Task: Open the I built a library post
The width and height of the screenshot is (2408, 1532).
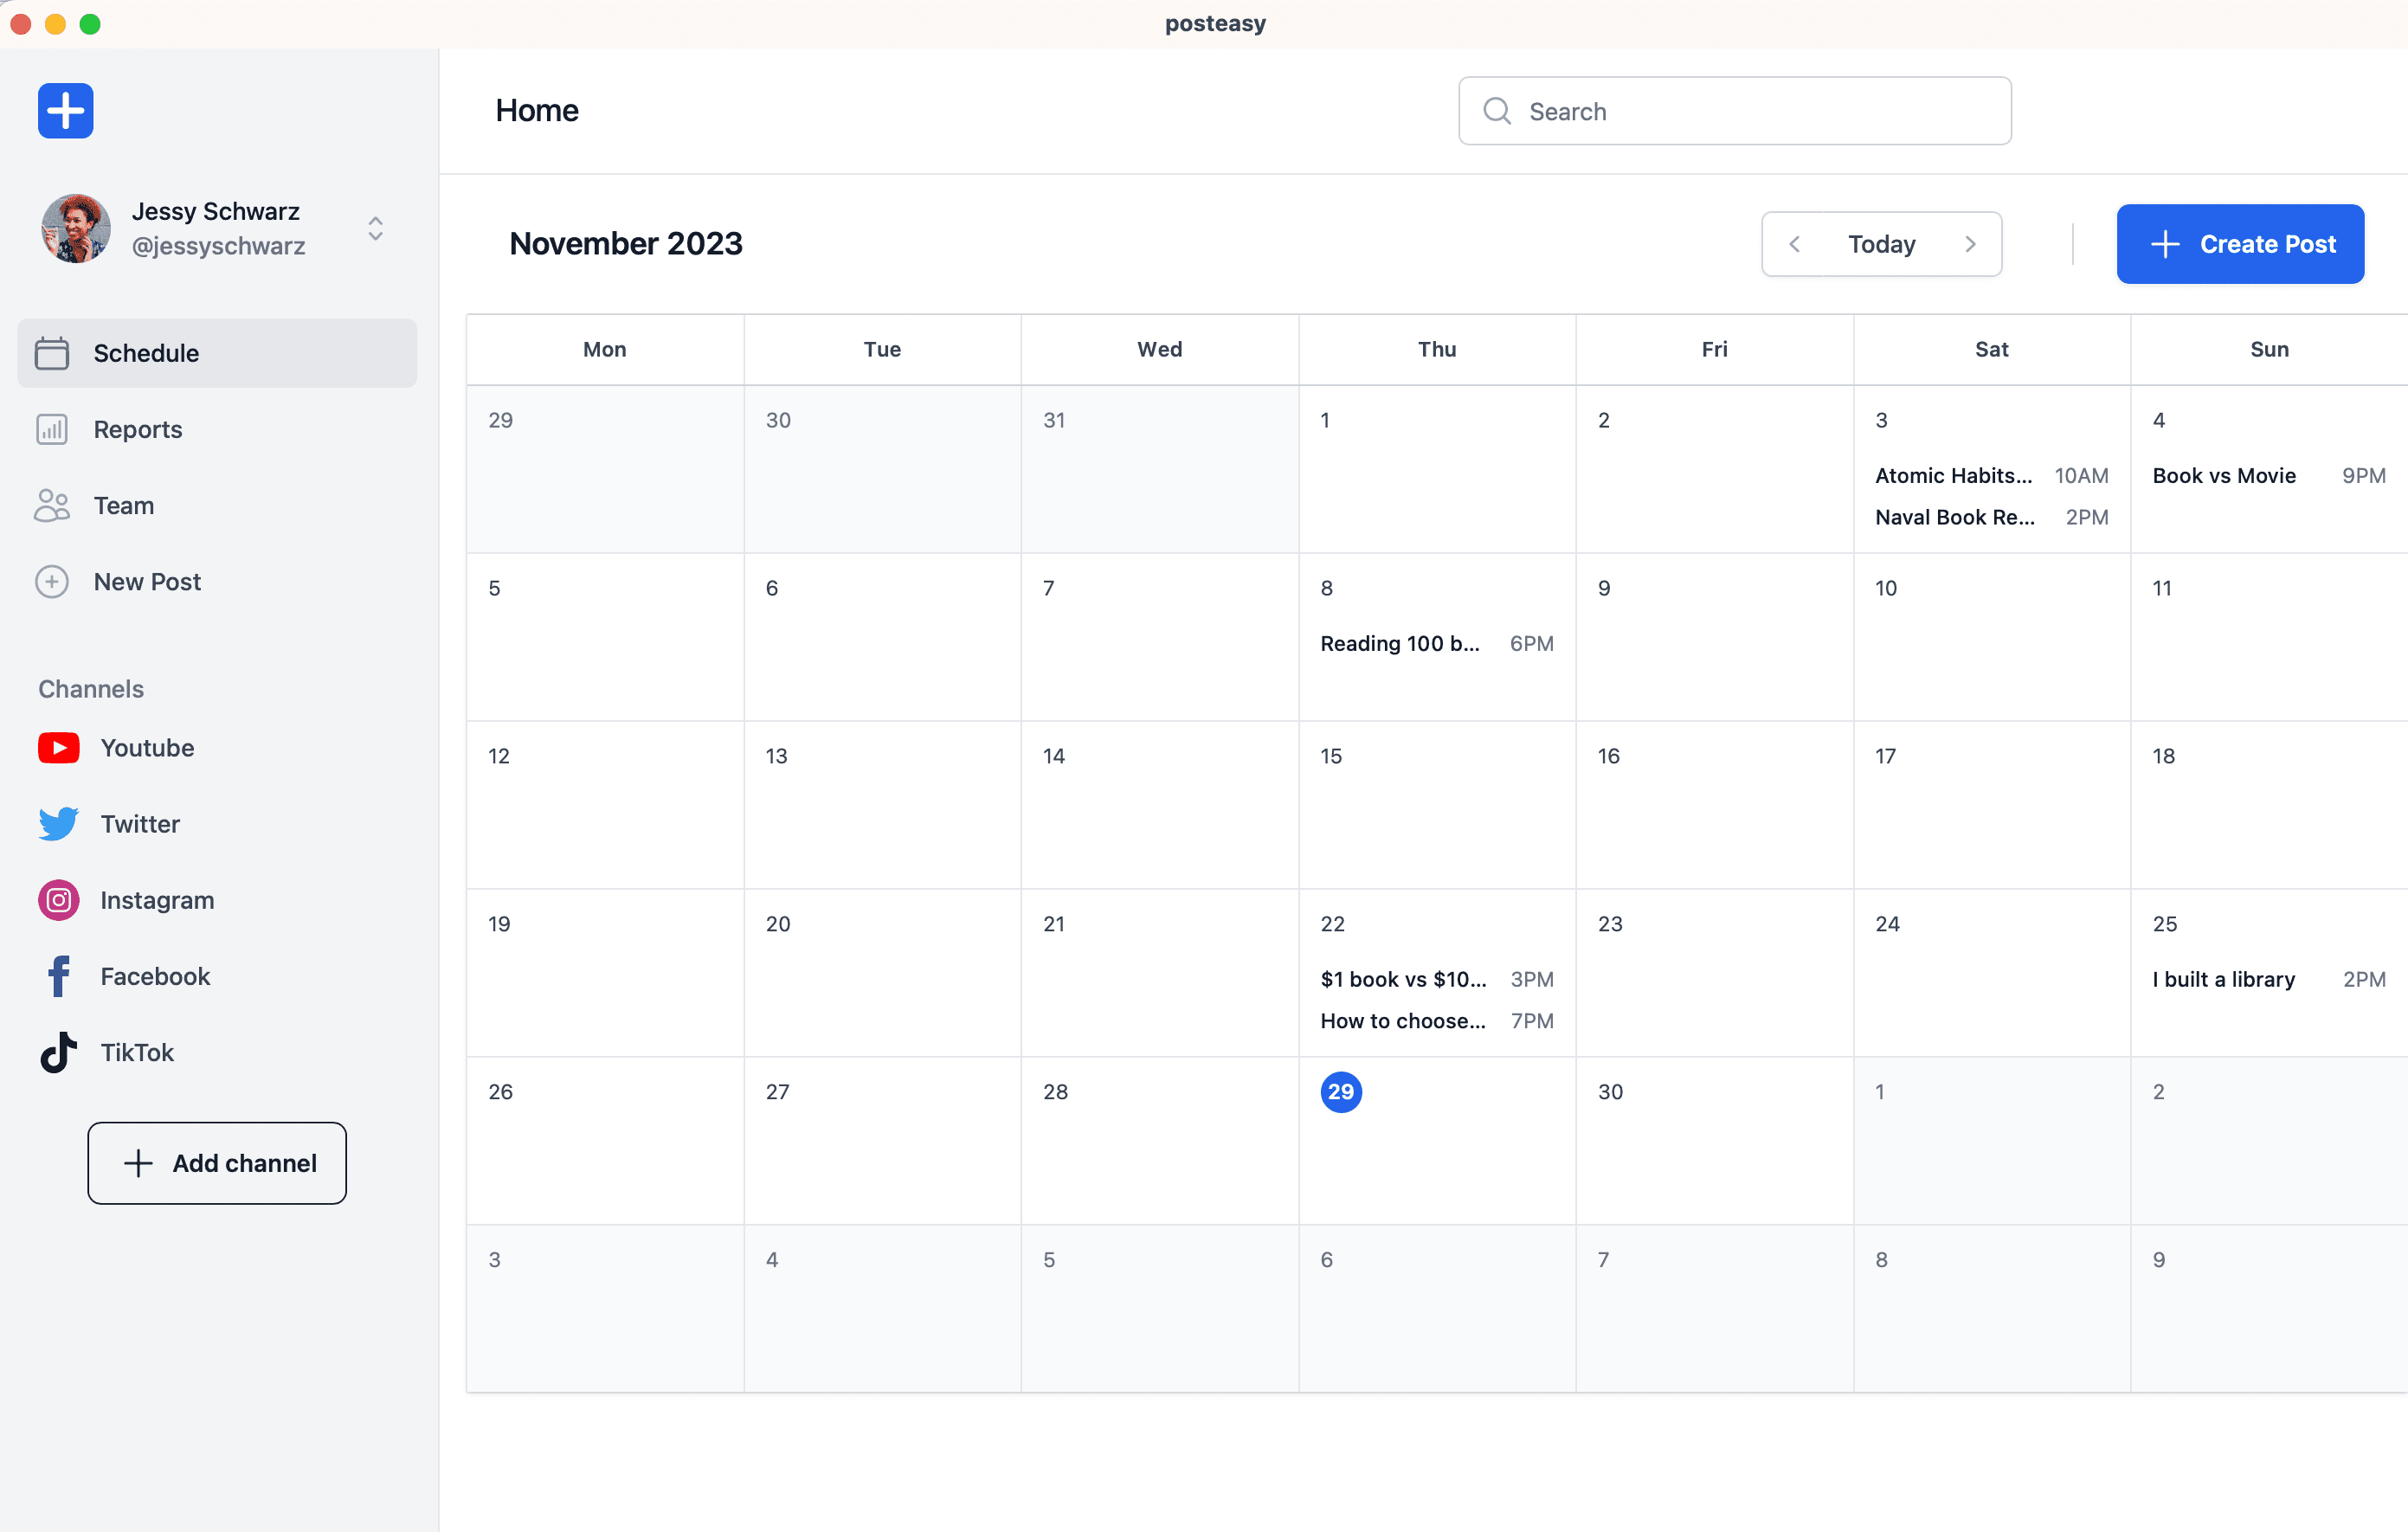Action: pyautogui.click(x=2269, y=979)
